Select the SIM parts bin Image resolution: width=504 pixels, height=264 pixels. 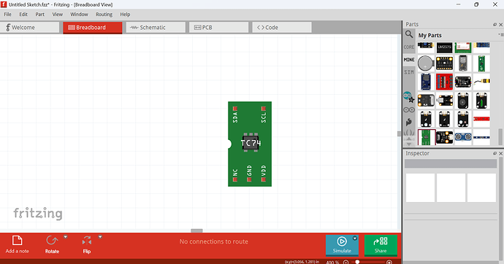(409, 72)
